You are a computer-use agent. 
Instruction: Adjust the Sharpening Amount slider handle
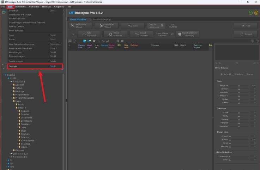(230, 136)
